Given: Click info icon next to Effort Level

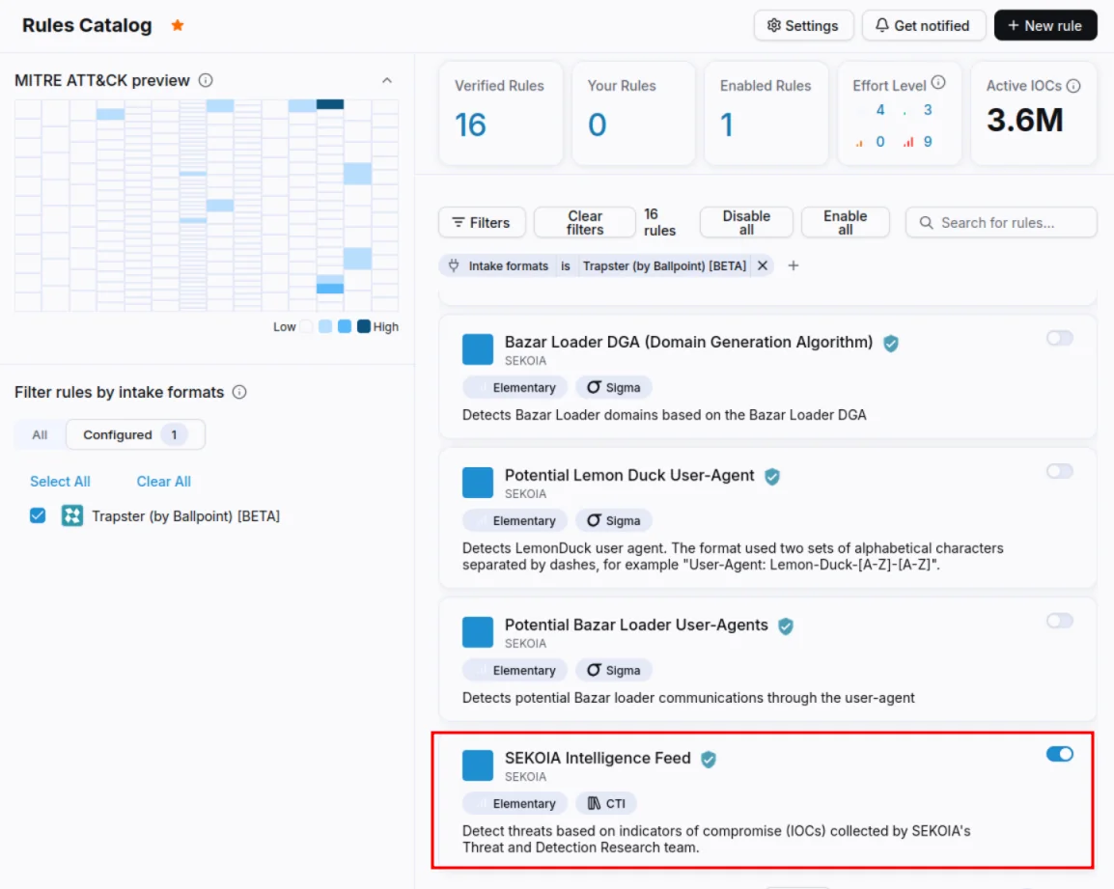Looking at the screenshot, I should coord(937,83).
